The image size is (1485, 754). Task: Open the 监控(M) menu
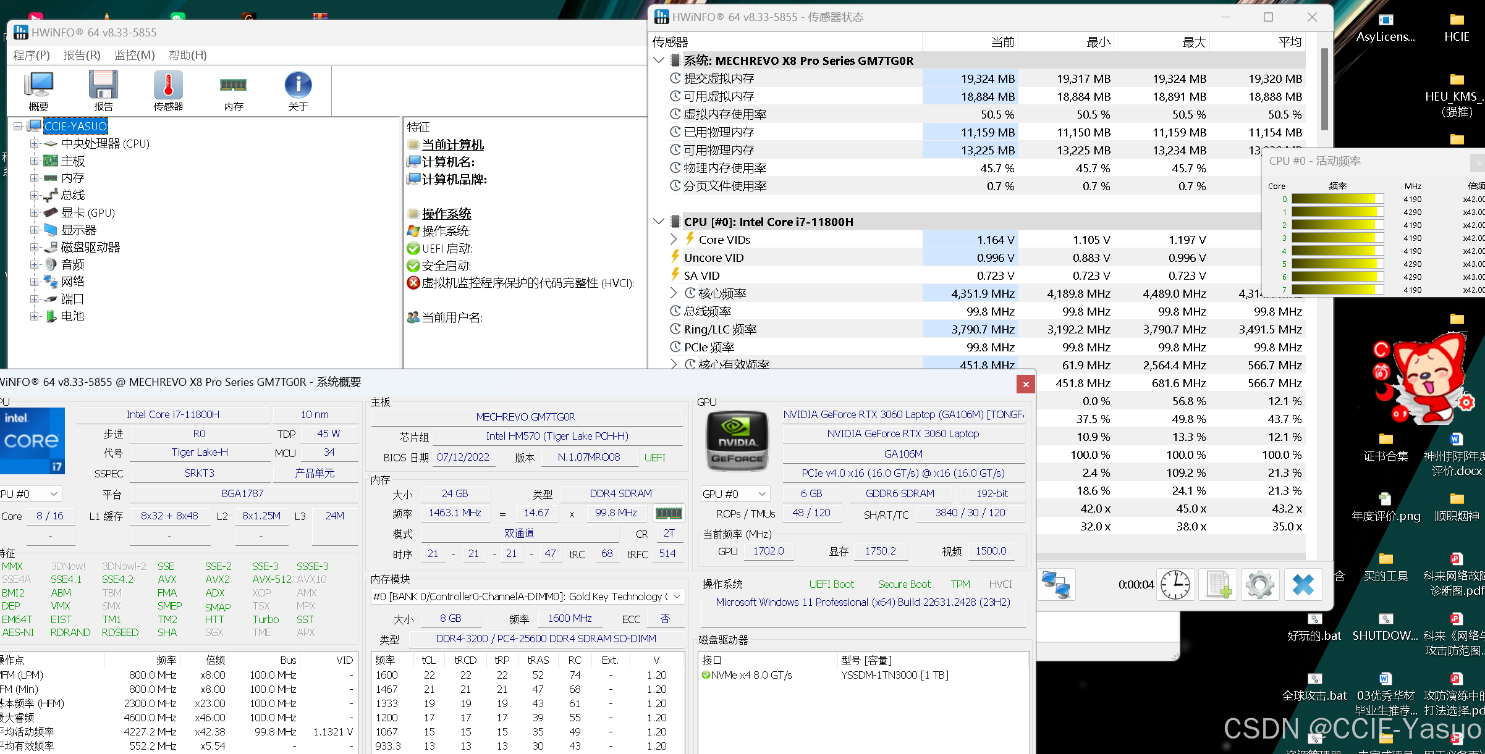click(x=134, y=56)
